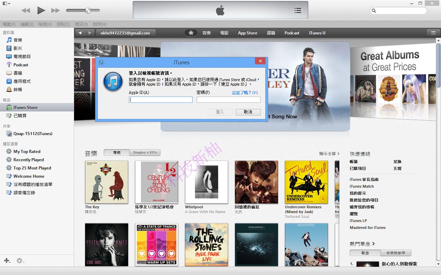Open The Key album cover
This screenshot has height=275, width=441.
[x=106, y=182]
